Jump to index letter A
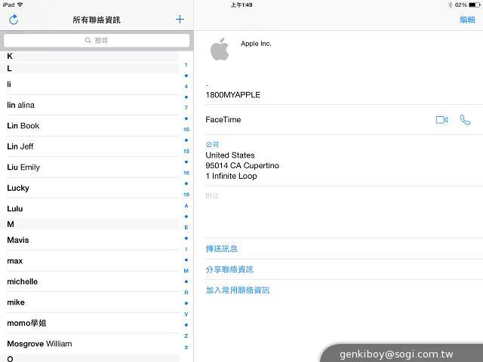483x362 pixels. tap(186, 206)
